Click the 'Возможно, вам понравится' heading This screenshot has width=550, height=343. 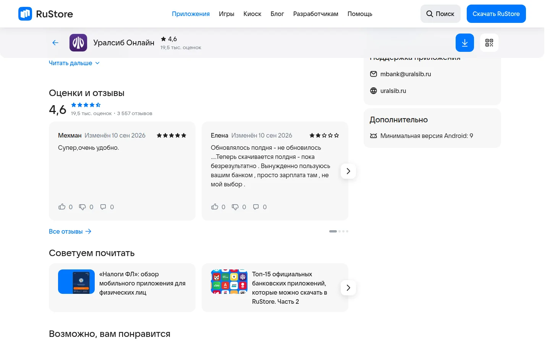pyautogui.click(x=110, y=334)
